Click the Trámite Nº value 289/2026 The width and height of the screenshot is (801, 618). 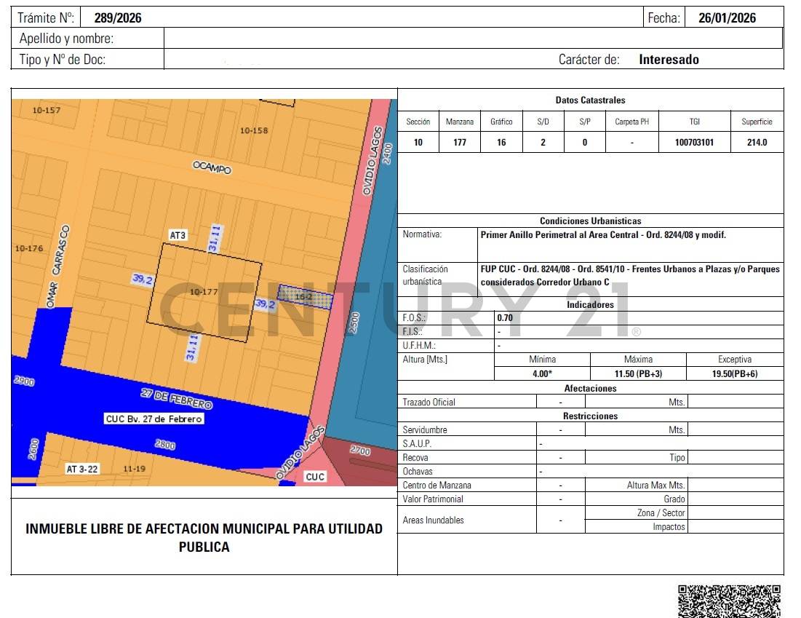point(118,18)
